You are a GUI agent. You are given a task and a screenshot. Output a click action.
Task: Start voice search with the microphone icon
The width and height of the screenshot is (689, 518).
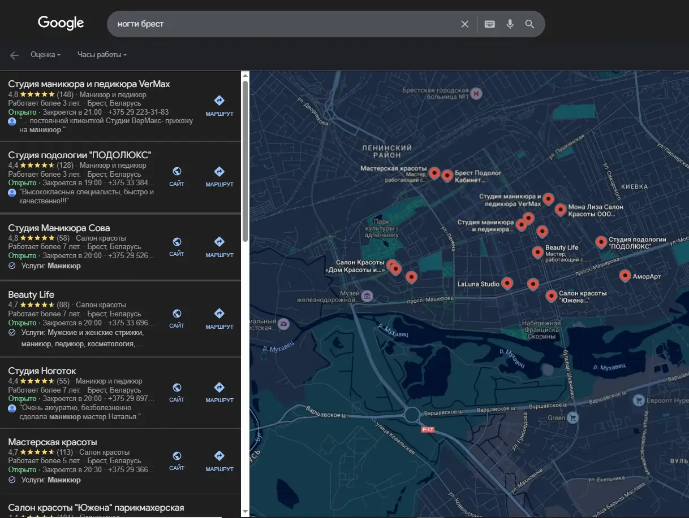pos(510,24)
